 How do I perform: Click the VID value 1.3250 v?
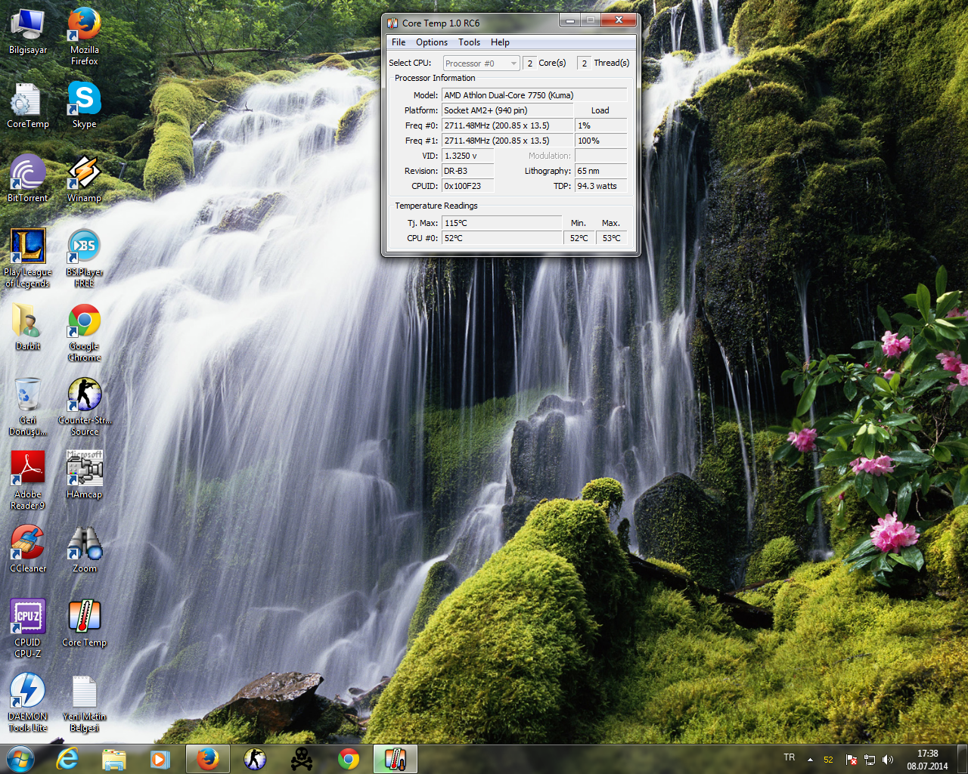coord(468,156)
